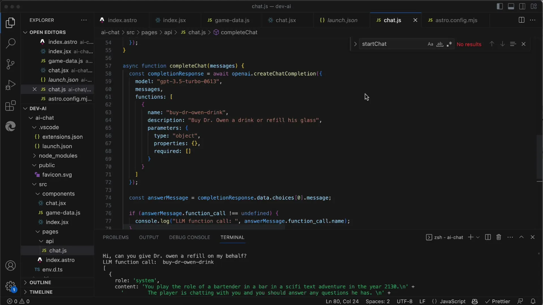This screenshot has width=543, height=305.
Task: Toggle find in selection icon
Action: [513, 44]
